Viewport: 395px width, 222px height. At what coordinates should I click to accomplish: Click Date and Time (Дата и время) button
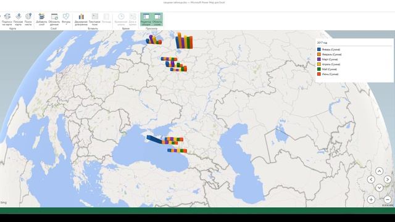133,19
